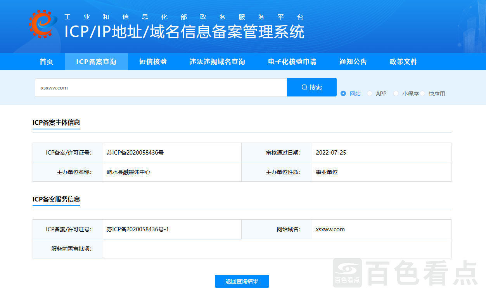The image size is (486, 296).
Task: Click the 百色看点 watermark logo
Action: [405, 273]
